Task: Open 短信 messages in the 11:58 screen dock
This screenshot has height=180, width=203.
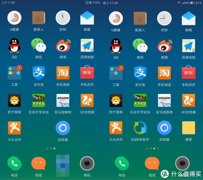Action: [39, 163]
